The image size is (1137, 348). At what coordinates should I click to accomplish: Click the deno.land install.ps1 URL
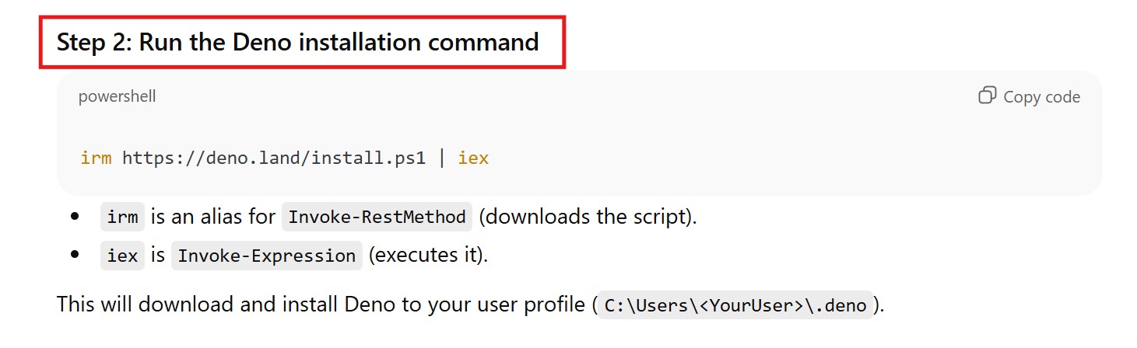click(274, 158)
